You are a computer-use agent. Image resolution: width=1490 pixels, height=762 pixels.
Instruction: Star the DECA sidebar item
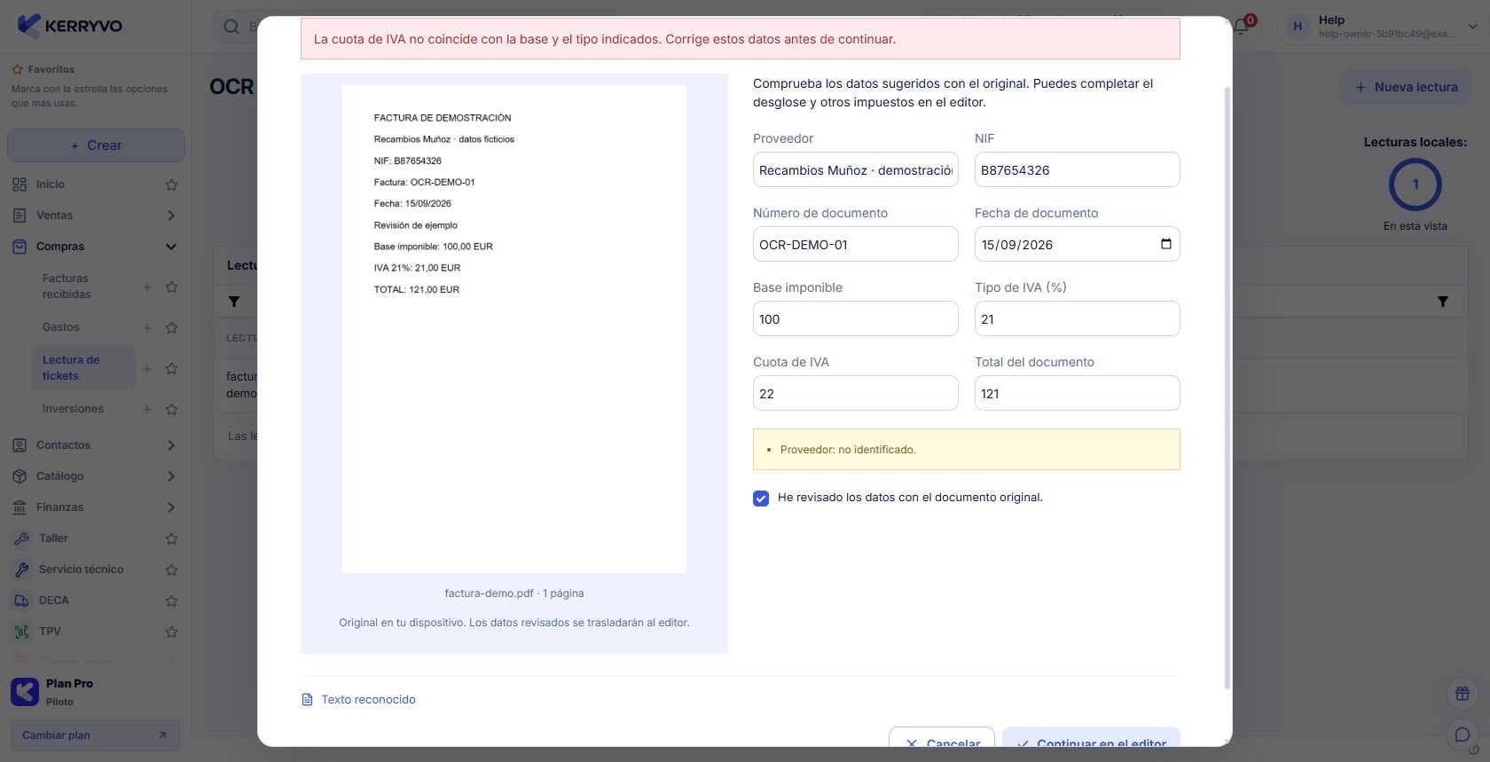(172, 601)
